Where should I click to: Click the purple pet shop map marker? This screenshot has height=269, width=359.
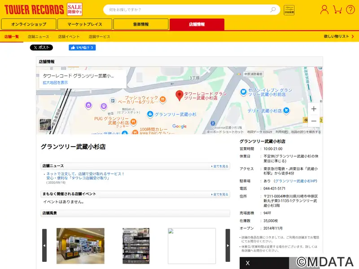(x=104, y=106)
